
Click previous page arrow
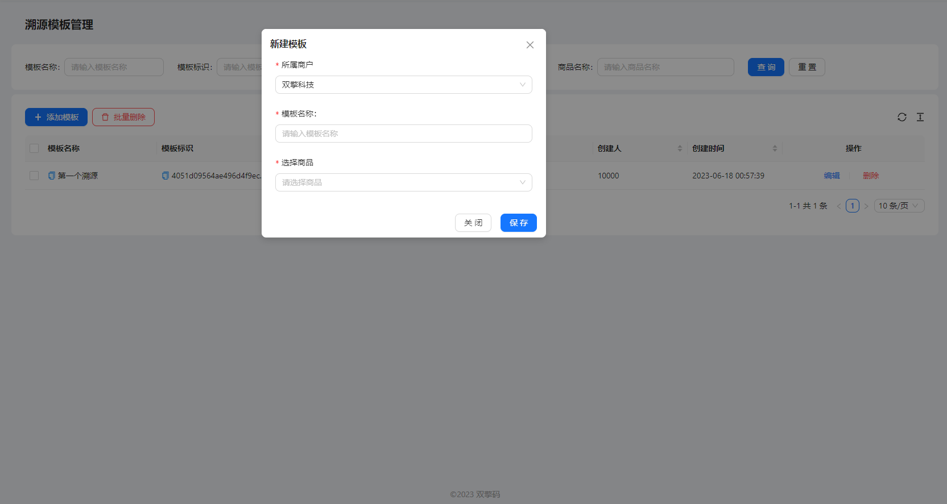[x=839, y=206]
